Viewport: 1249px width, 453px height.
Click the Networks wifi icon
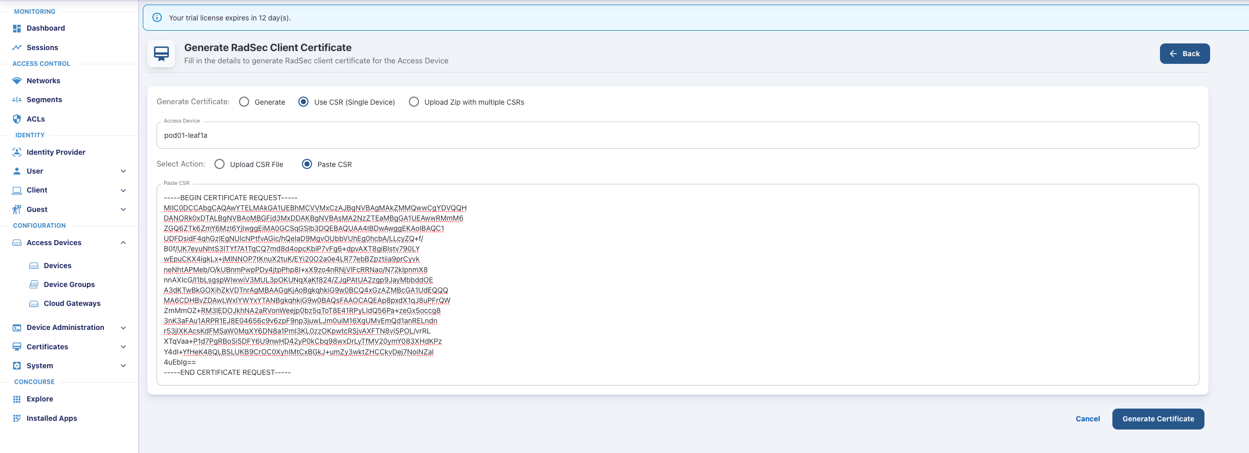(17, 81)
